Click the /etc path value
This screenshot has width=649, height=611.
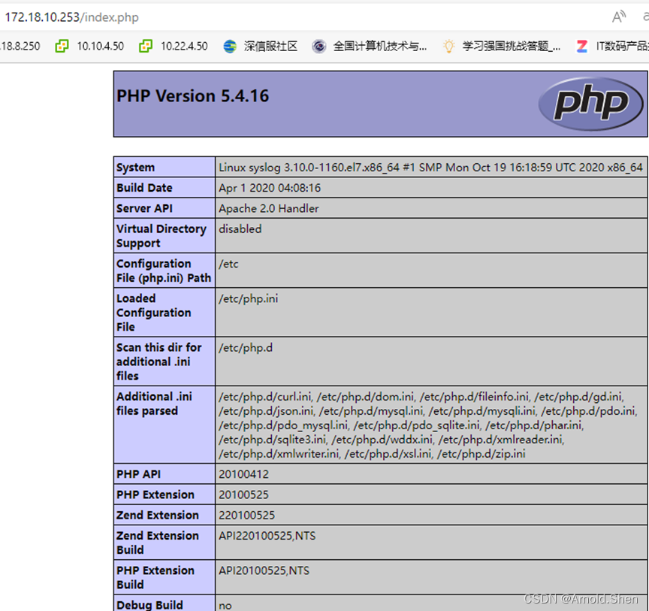(228, 264)
